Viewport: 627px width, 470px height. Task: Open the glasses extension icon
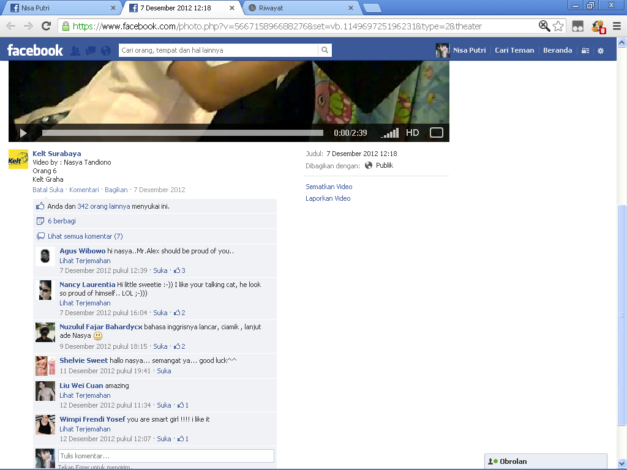(x=578, y=26)
